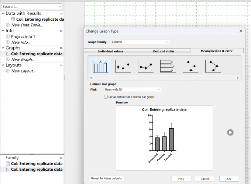
Task: Click the plus icon next to New Layout
Action: click(8, 71)
